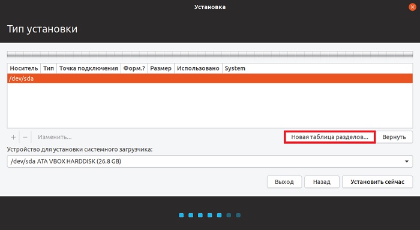
Task: Click the Назад button
Action: point(322,182)
